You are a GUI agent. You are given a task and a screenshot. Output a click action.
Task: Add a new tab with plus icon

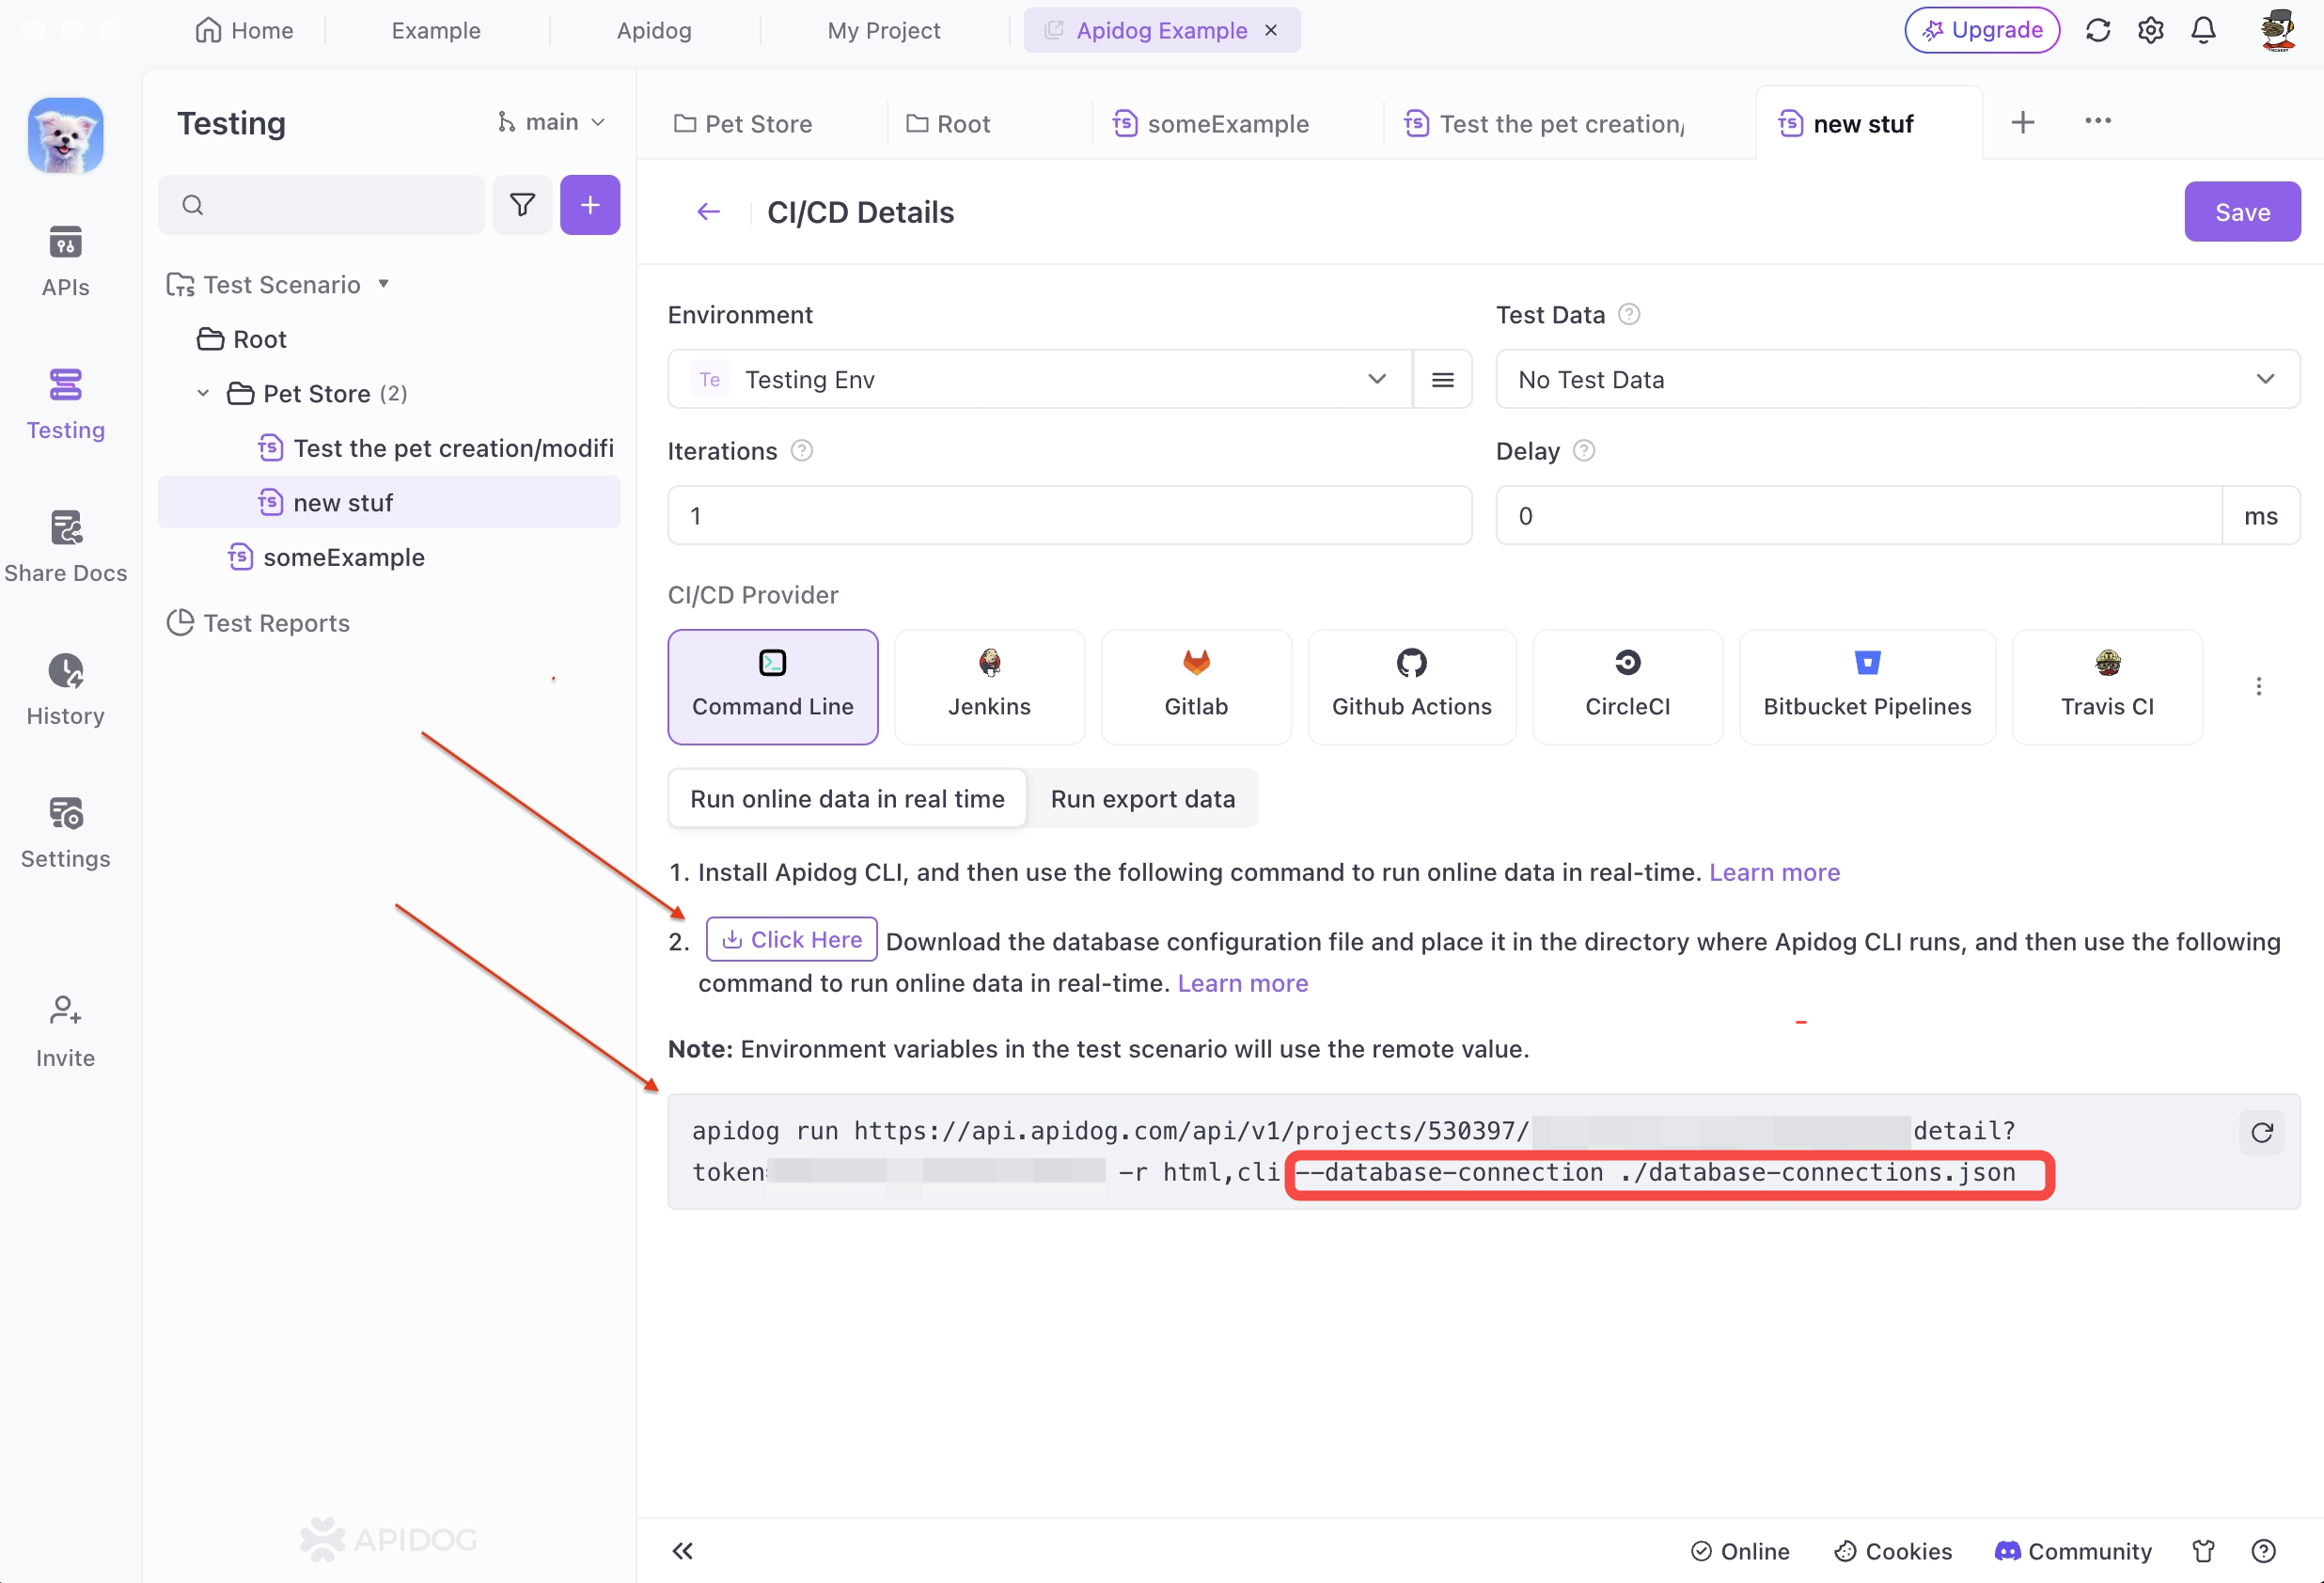point(2023,122)
